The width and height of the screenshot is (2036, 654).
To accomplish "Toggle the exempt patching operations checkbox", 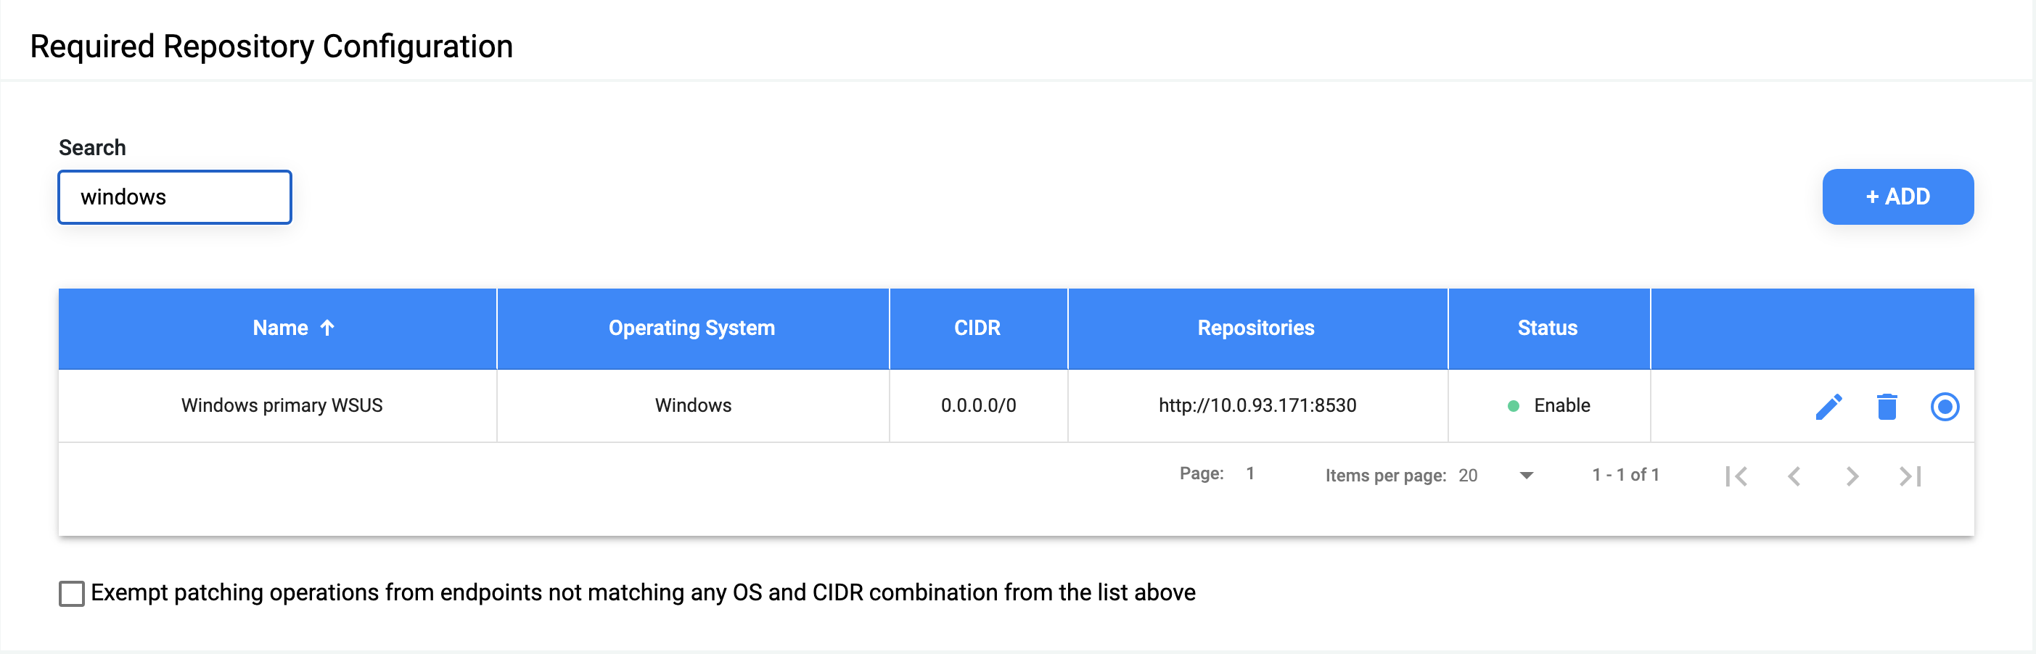I will 70,592.
